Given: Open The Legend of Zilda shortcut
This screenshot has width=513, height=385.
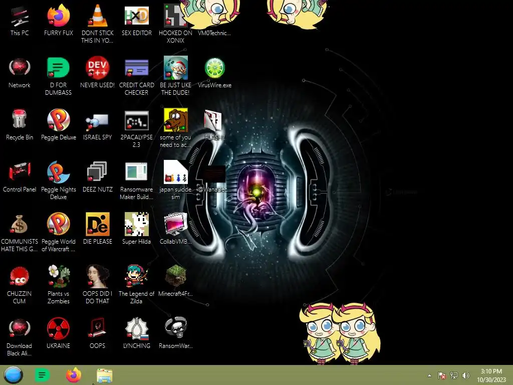Looking at the screenshot, I should click(136, 276).
